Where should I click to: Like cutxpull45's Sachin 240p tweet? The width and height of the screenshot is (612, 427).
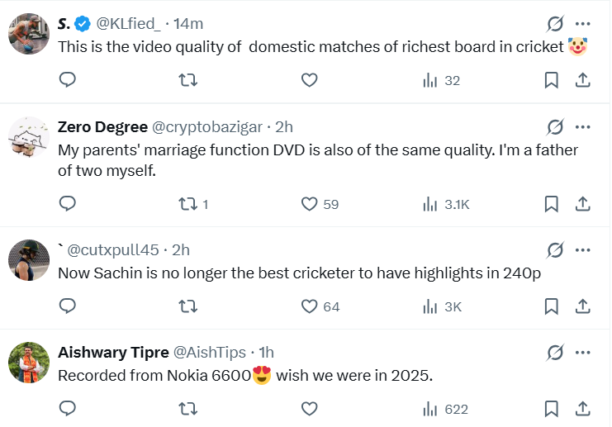310,306
